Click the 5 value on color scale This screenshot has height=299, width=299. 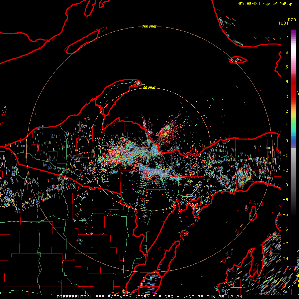pyautogui.click(x=287, y=67)
